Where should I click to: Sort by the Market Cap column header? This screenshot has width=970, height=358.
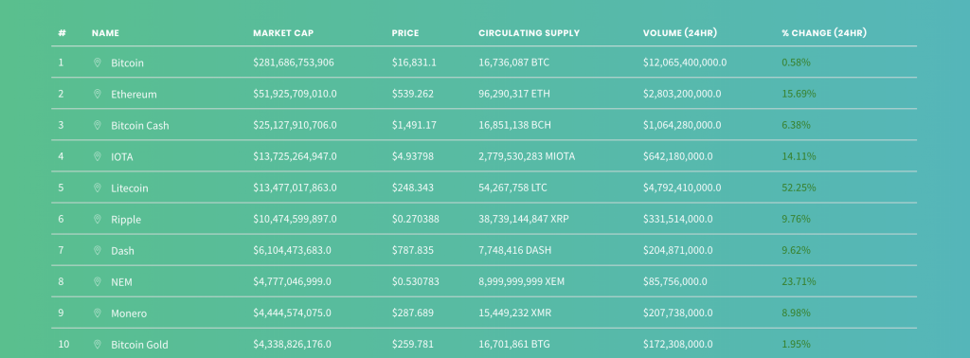pos(283,33)
